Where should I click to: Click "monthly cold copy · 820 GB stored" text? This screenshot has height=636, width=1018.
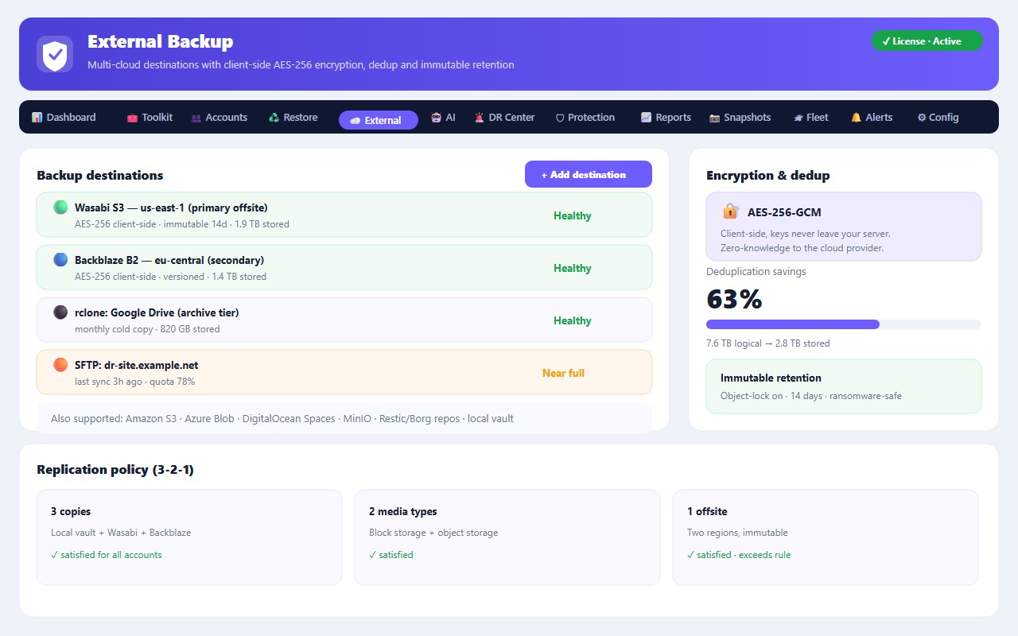147,329
